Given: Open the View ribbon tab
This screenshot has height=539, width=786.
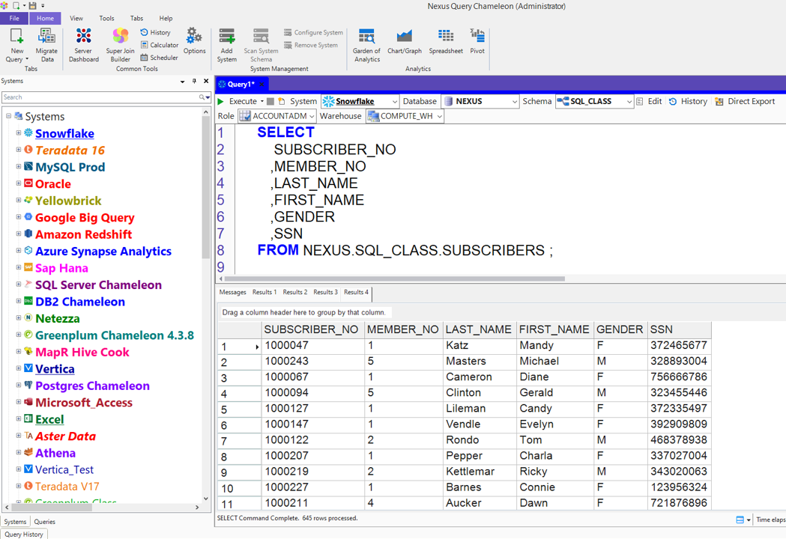Looking at the screenshot, I should pos(76,18).
